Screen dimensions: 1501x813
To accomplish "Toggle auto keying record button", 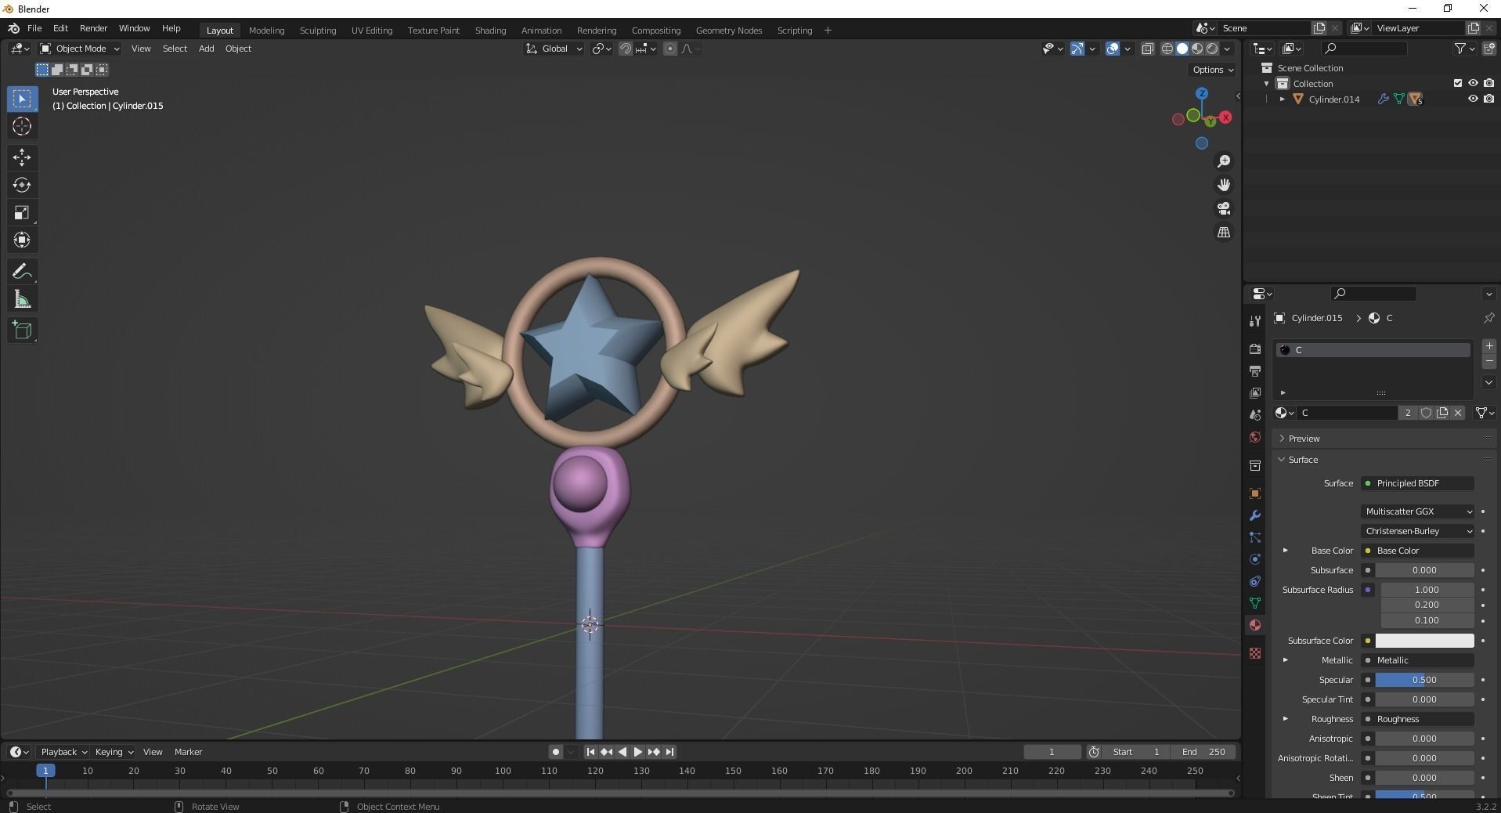I will click(x=555, y=752).
